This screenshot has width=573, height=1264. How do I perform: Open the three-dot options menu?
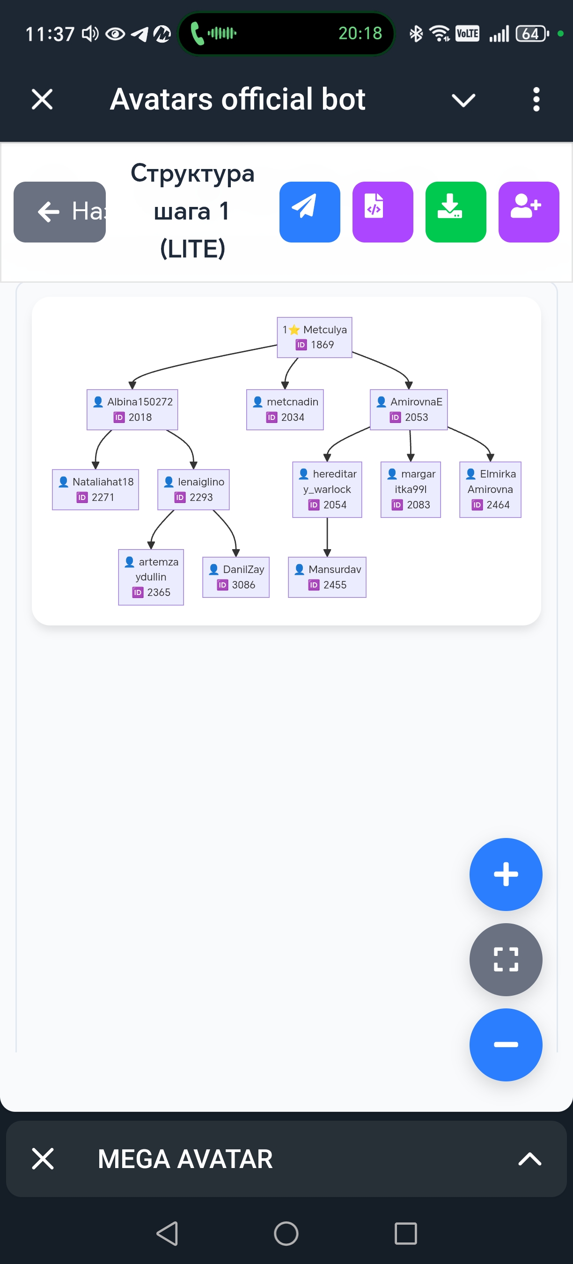[x=536, y=100]
